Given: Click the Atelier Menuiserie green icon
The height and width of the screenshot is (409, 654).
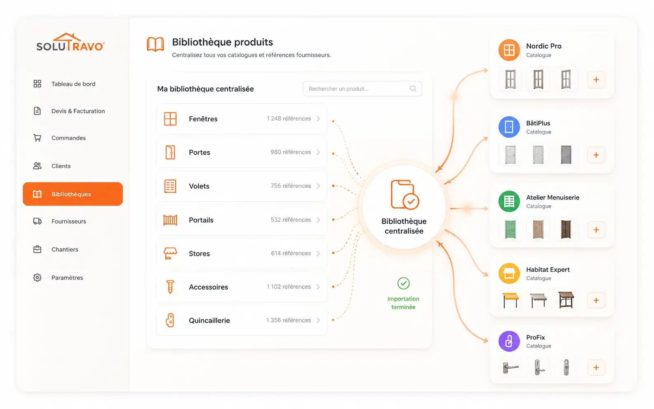Looking at the screenshot, I should [x=509, y=201].
